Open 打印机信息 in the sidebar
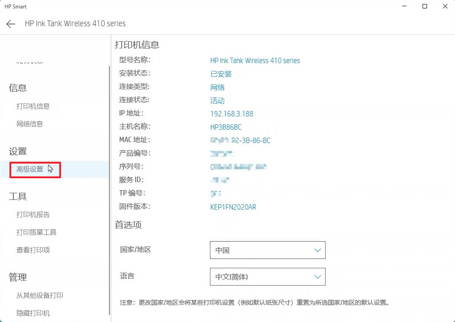 [33, 106]
